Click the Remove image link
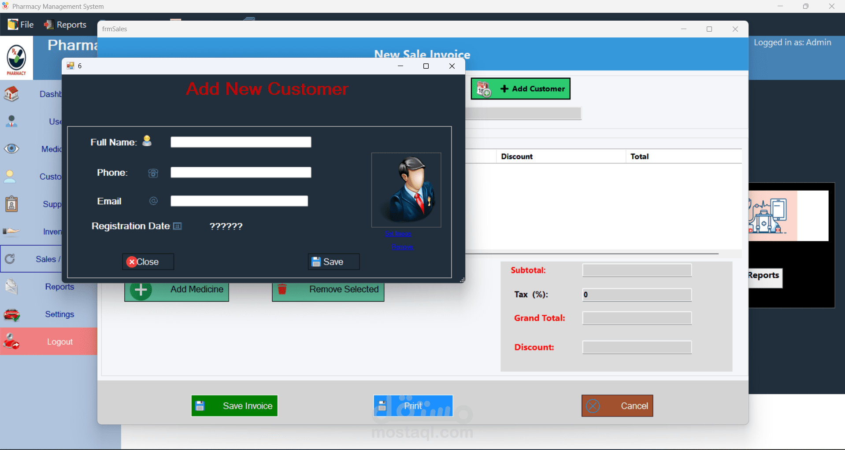845x450 pixels. tap(402, 247)
